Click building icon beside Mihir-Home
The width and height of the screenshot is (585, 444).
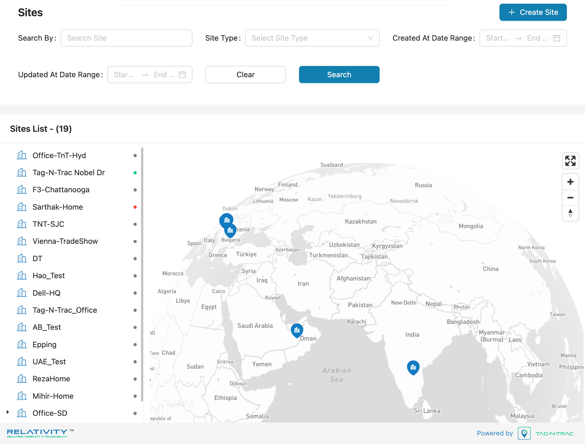tap(22, 395)
